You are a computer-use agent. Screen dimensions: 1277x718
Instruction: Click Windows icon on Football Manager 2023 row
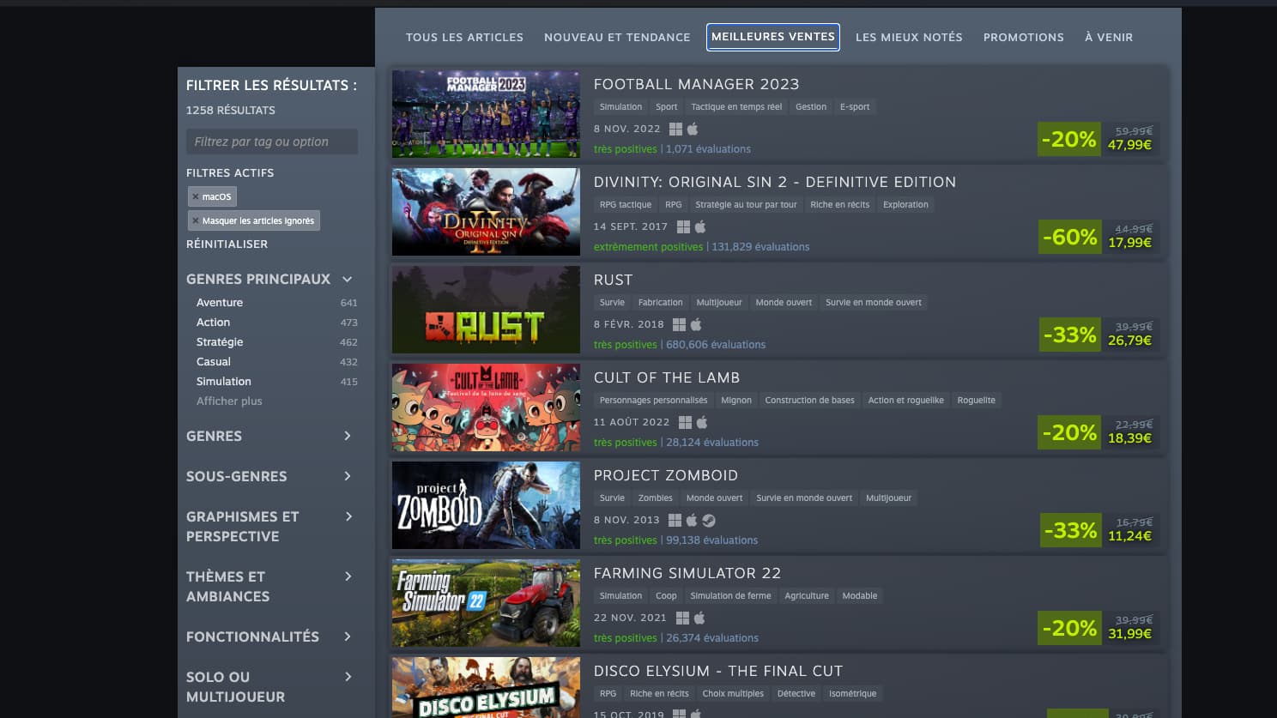pyautogui.click(x=675, y=129)
